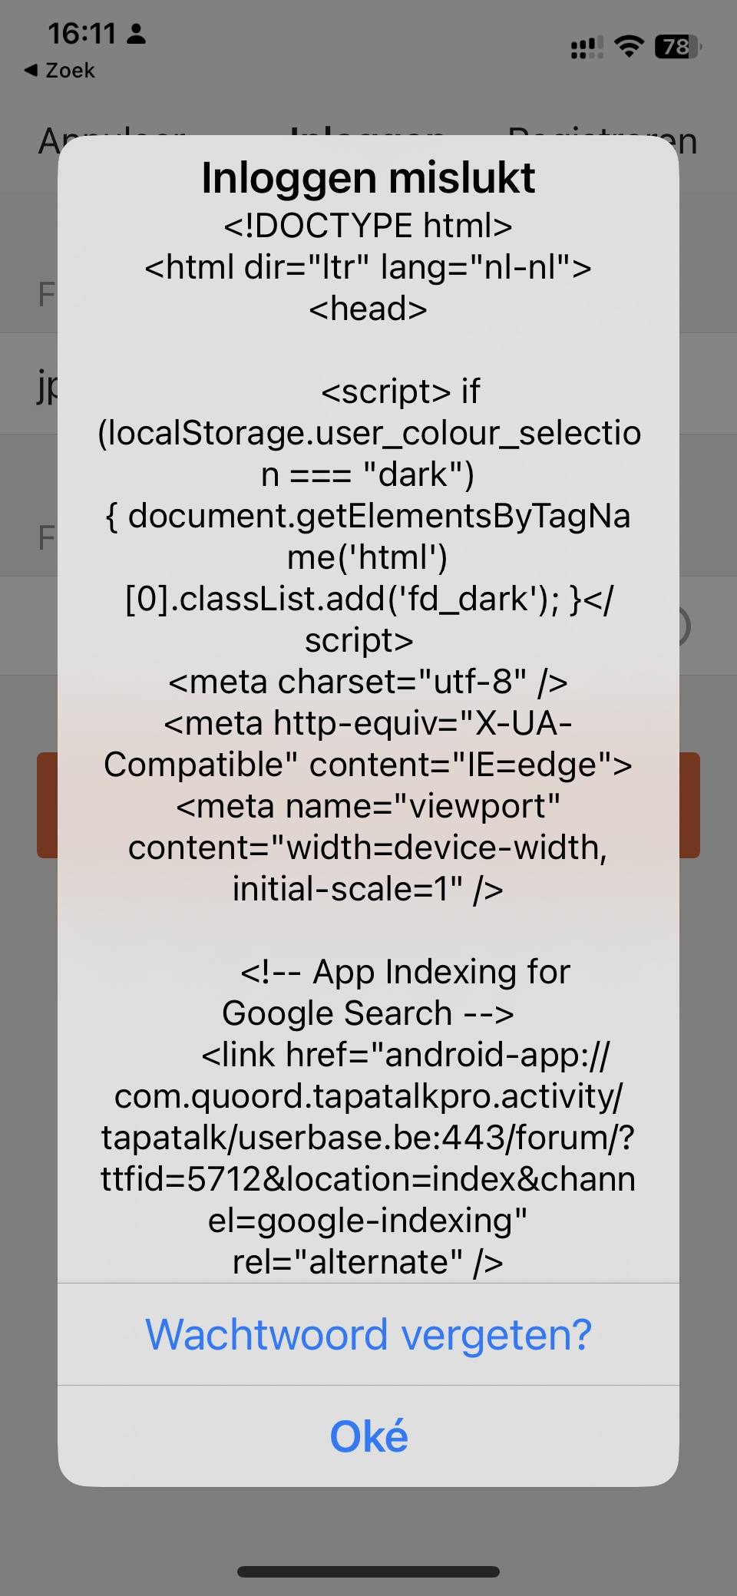Tap the "Inloggen mislukt" alert title

[x=368, y=178]
